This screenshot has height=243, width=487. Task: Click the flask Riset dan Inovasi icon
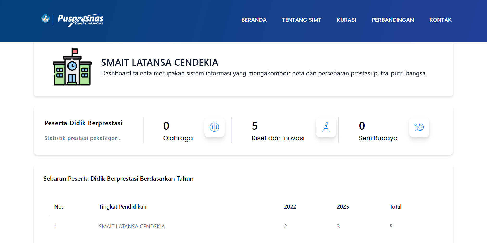coord(326,127)
